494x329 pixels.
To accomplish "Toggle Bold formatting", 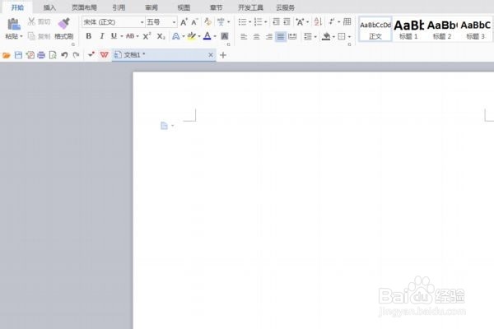I will pyautogui.click(x=89, y=36).
